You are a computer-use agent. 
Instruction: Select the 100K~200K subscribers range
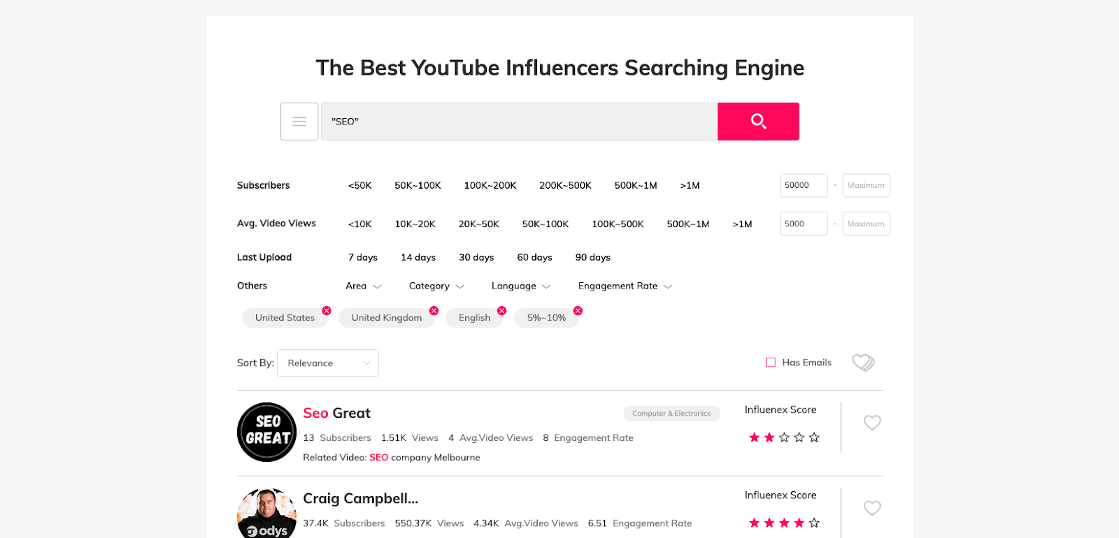tap(490, 185)
